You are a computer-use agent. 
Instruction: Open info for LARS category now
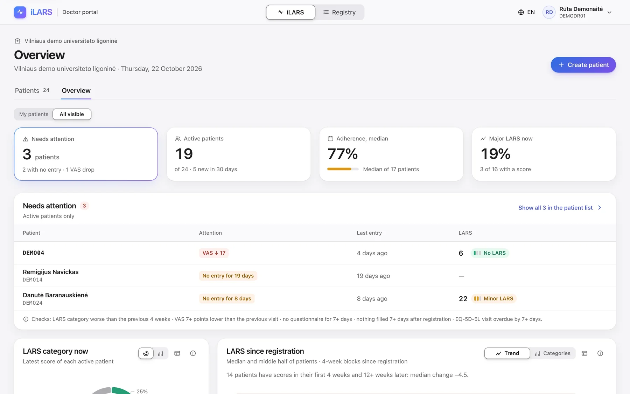pos(193,353)
